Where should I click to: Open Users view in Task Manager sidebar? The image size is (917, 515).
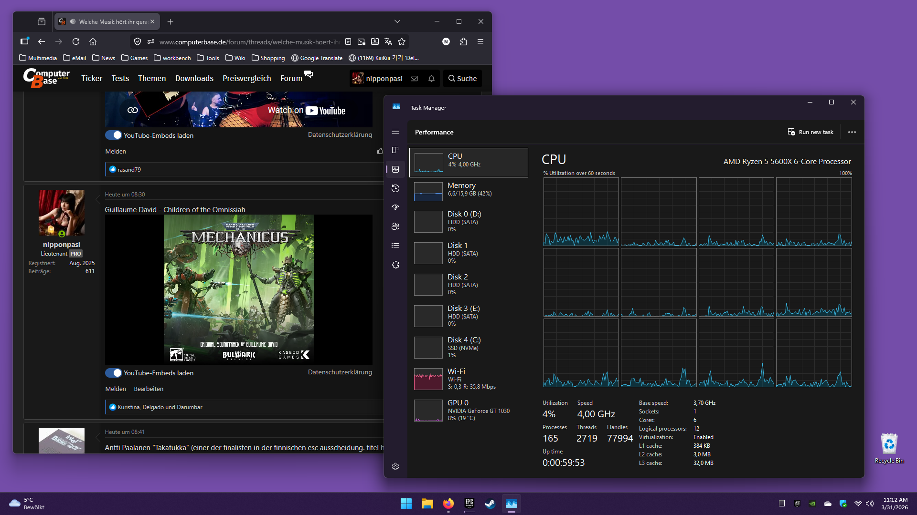point(395,227)
